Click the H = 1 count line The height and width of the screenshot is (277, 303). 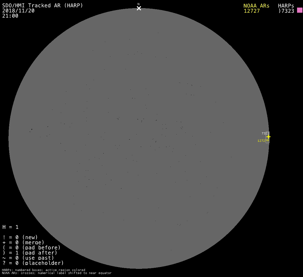pos(10,227)
